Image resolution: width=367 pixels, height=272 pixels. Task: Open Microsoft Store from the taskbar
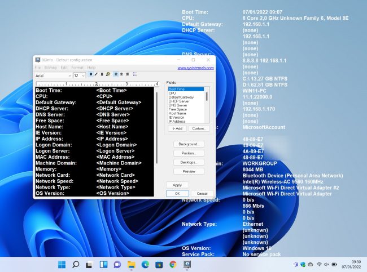159,265
